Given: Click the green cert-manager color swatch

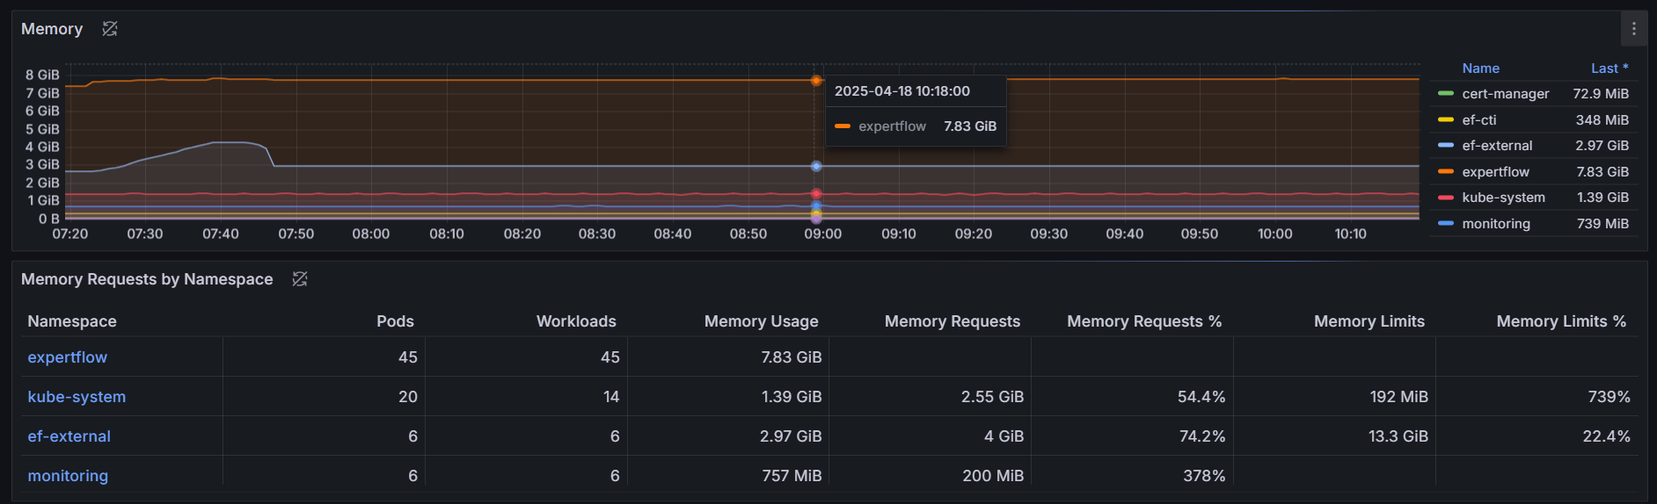Looking at the screenshot, I should pos(1445,94).
